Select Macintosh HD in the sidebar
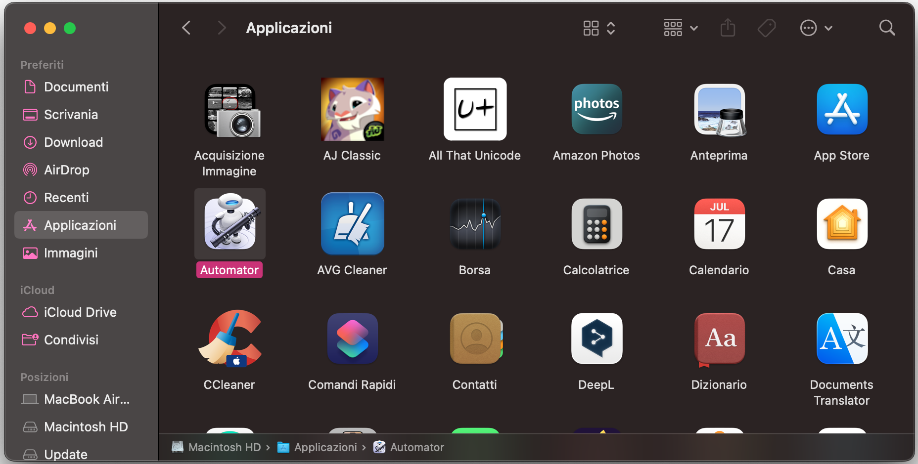 [x=81, y=427]
